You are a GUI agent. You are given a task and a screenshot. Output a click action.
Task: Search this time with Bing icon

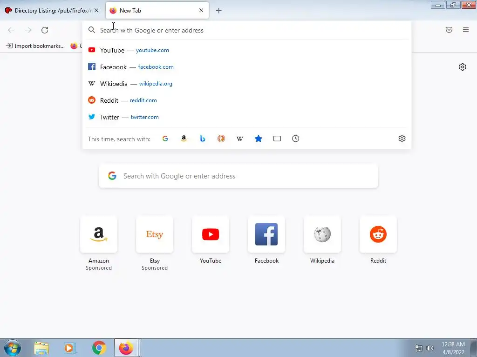click(203, 139)
